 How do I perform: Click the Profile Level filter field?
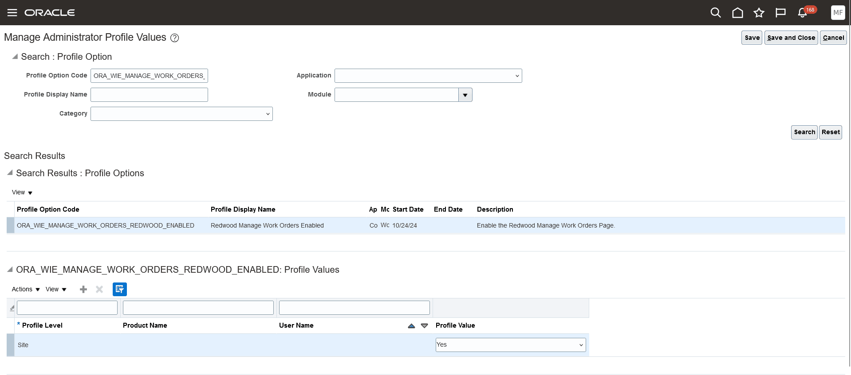(x=67, y=308)
